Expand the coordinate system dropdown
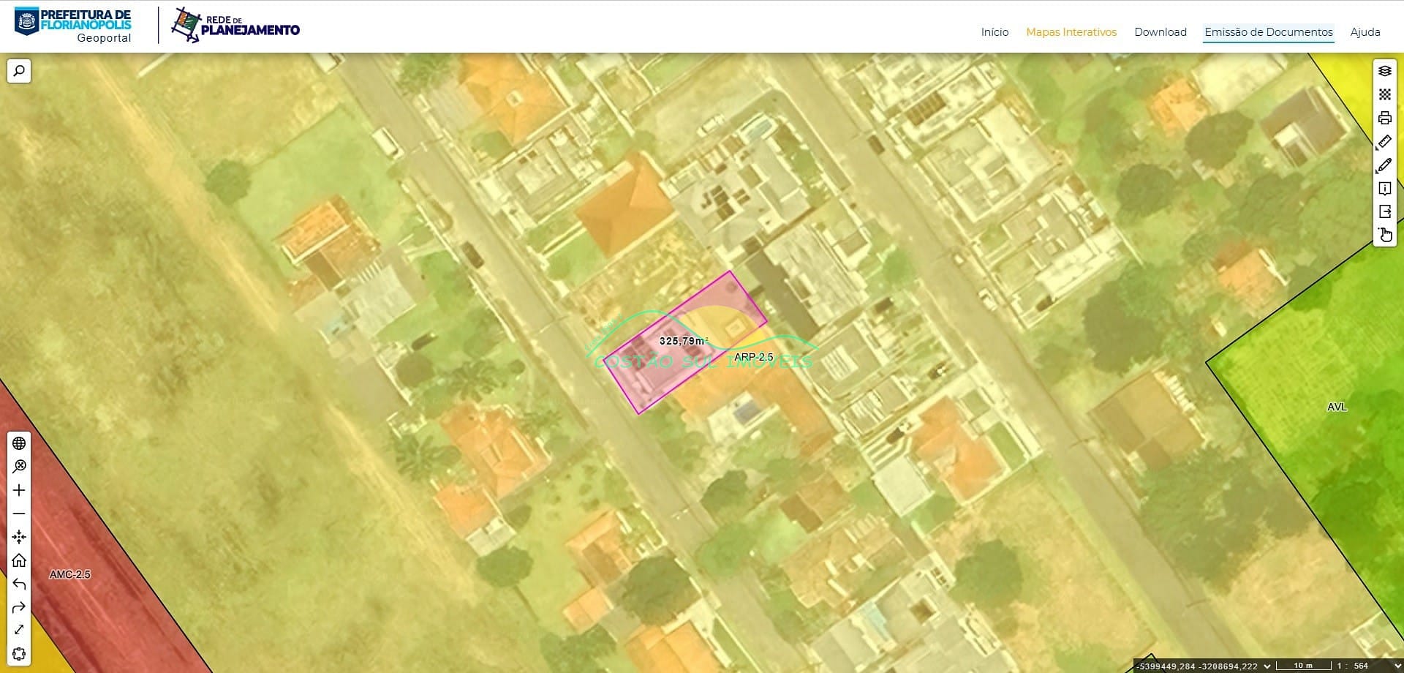The image size is (1404, 673). 1267,666
